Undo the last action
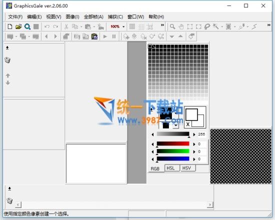This screenshot has height=220, width=275. click(47, 26)
